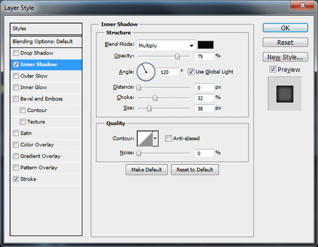Enable the Inner Glow checkbox
The image size is (318, 247).
tap(16, 87)
